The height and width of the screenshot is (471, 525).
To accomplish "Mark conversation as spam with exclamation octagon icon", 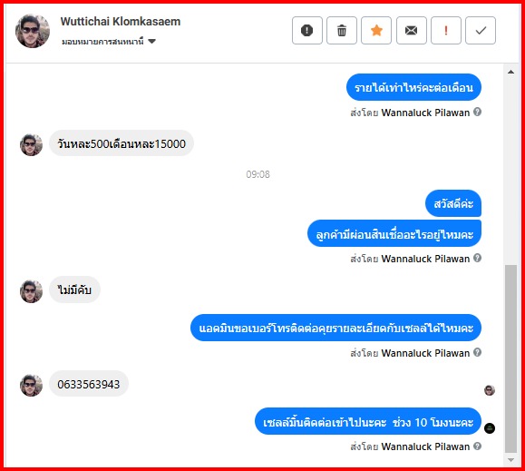I will coord(307,31).
